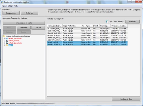This screenshot has width=143, height=106.
Task: Click the Liste des jeux de profils button
Action: click(24, 23)
